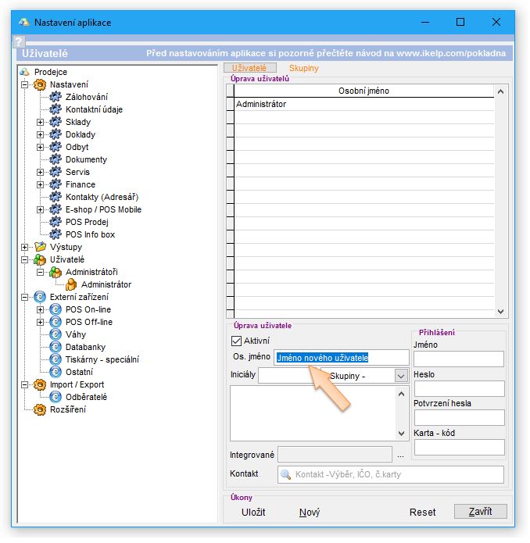This screenshot has width=530, height=543.
Task: Switch to the Skupiny tab
Action: tap(304, 69)
